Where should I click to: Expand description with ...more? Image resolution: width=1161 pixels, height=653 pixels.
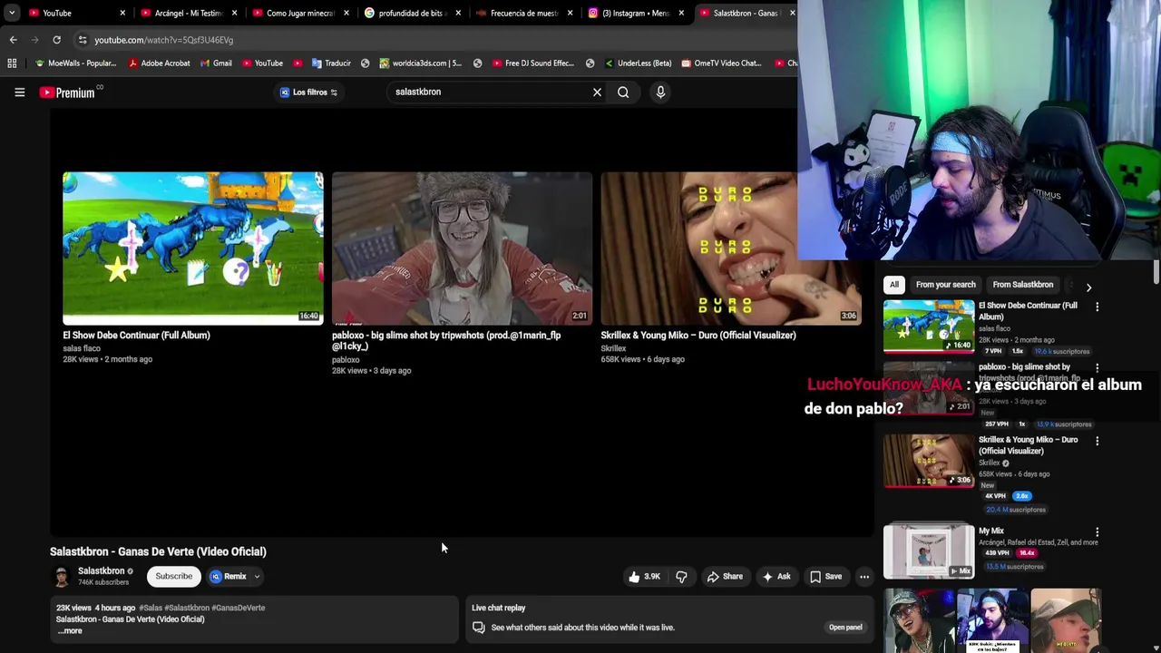coord(70,631)
